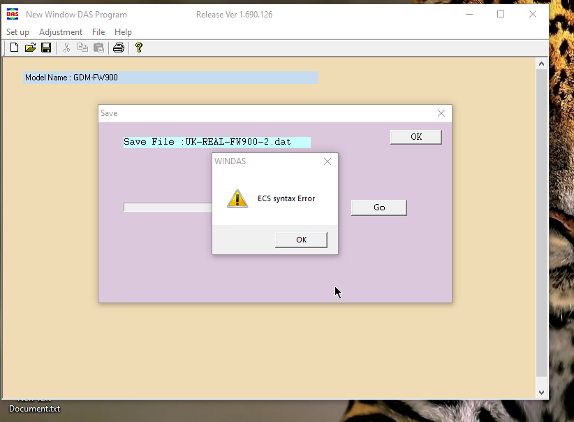Click the Cut scissors toolbar icon
The height and width of the screenshot is (422, 574).
coord(67,48)
